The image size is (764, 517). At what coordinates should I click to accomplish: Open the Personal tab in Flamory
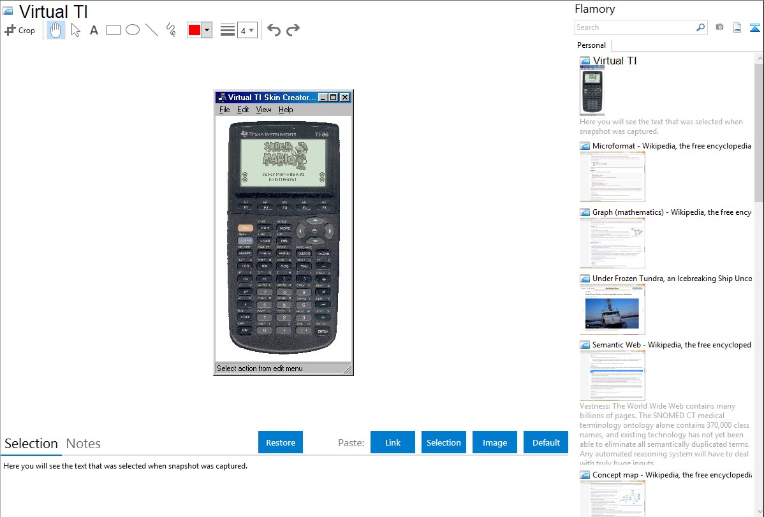click(x=592, y=45)
